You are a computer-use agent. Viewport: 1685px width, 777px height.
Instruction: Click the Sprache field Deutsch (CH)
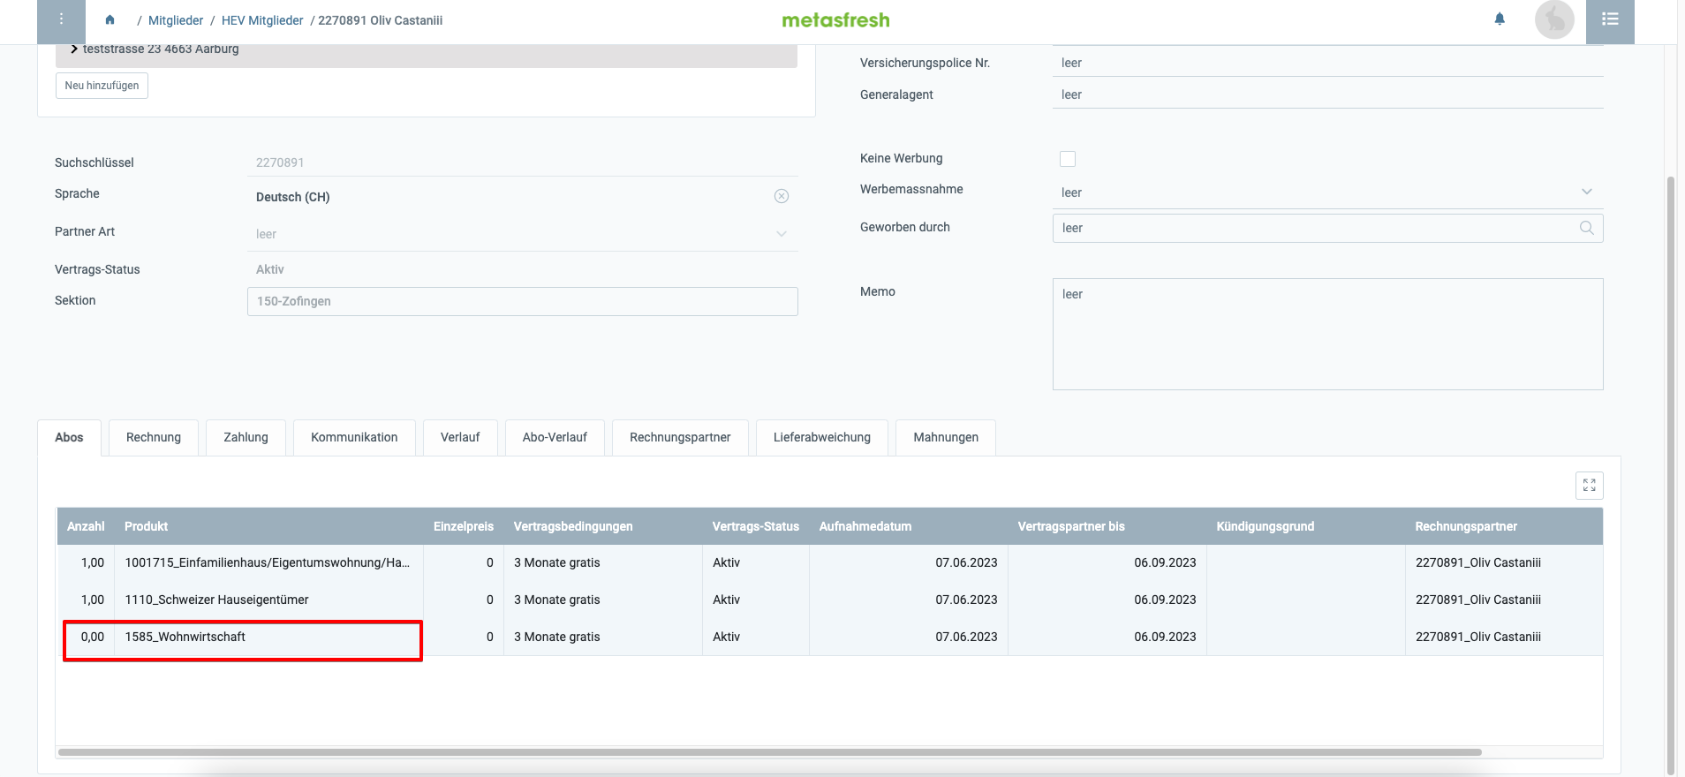click(x=523, y=197)
